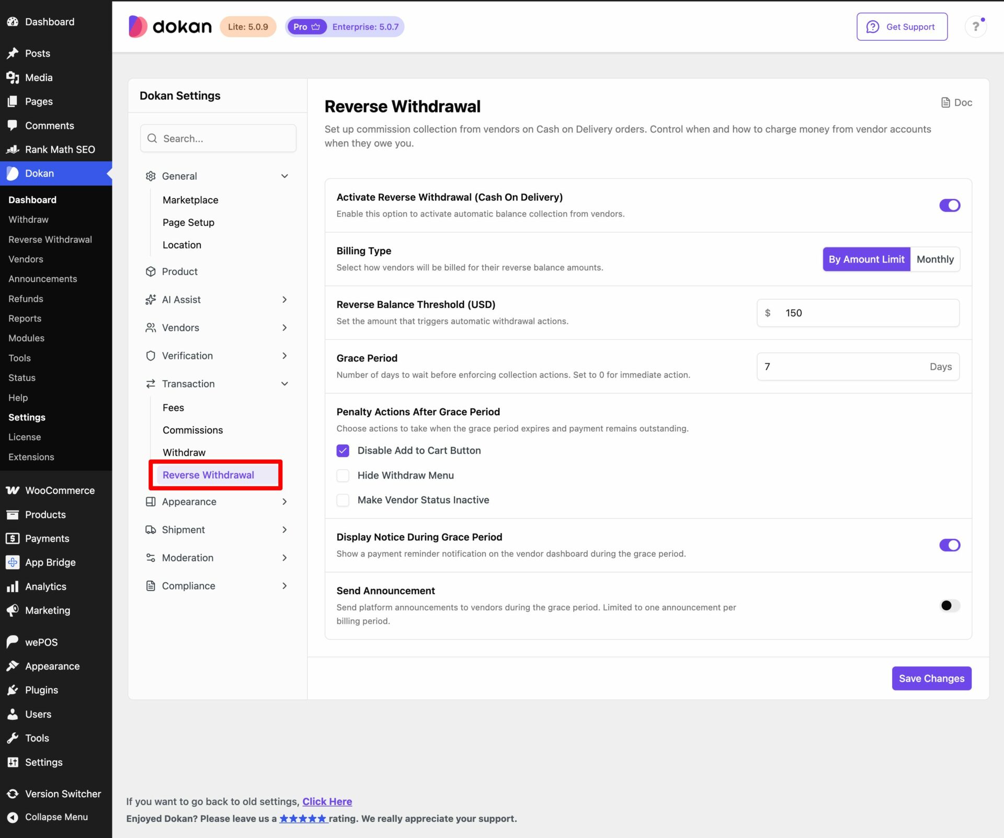Viewport: 1004px width, 838px height.
Task: Open Version Switcher icon
Action: 13,794
